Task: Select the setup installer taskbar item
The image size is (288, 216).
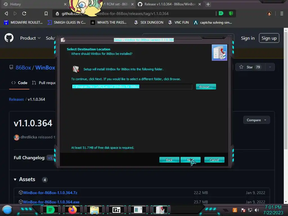Action: pyautogui.click(x=160, y=210)
